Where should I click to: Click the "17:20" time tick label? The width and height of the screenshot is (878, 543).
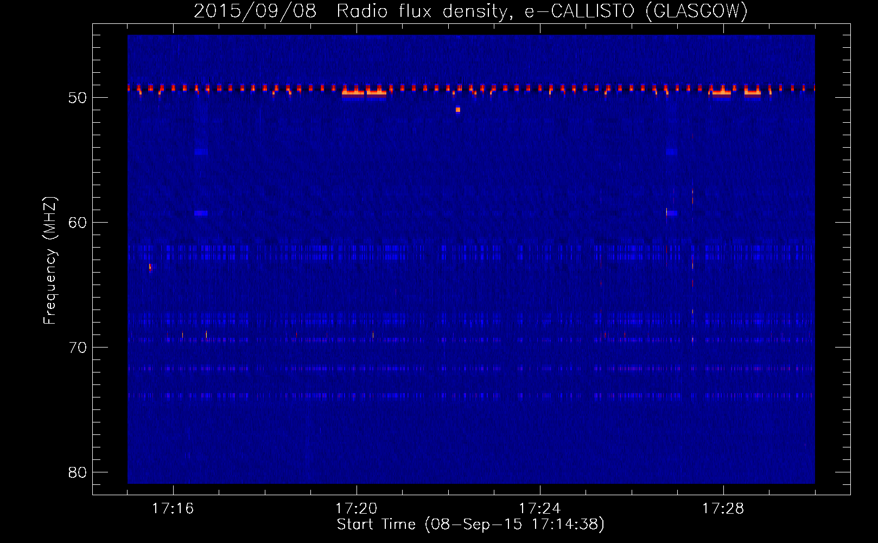(x=357, y=509)
